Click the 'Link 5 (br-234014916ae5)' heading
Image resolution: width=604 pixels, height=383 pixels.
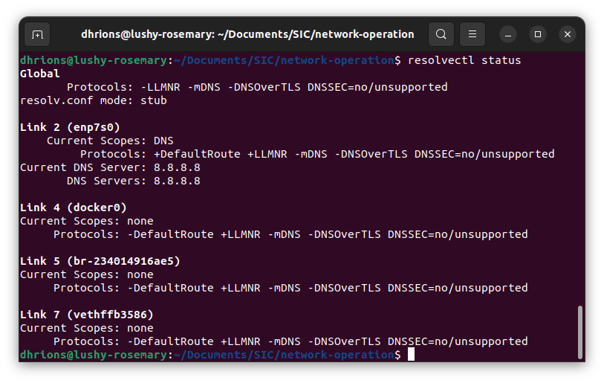pyautogui.click(x=100, y=261)
